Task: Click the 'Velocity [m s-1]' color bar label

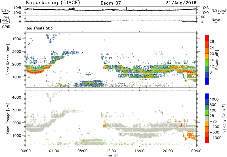Action: click(224, 118)
